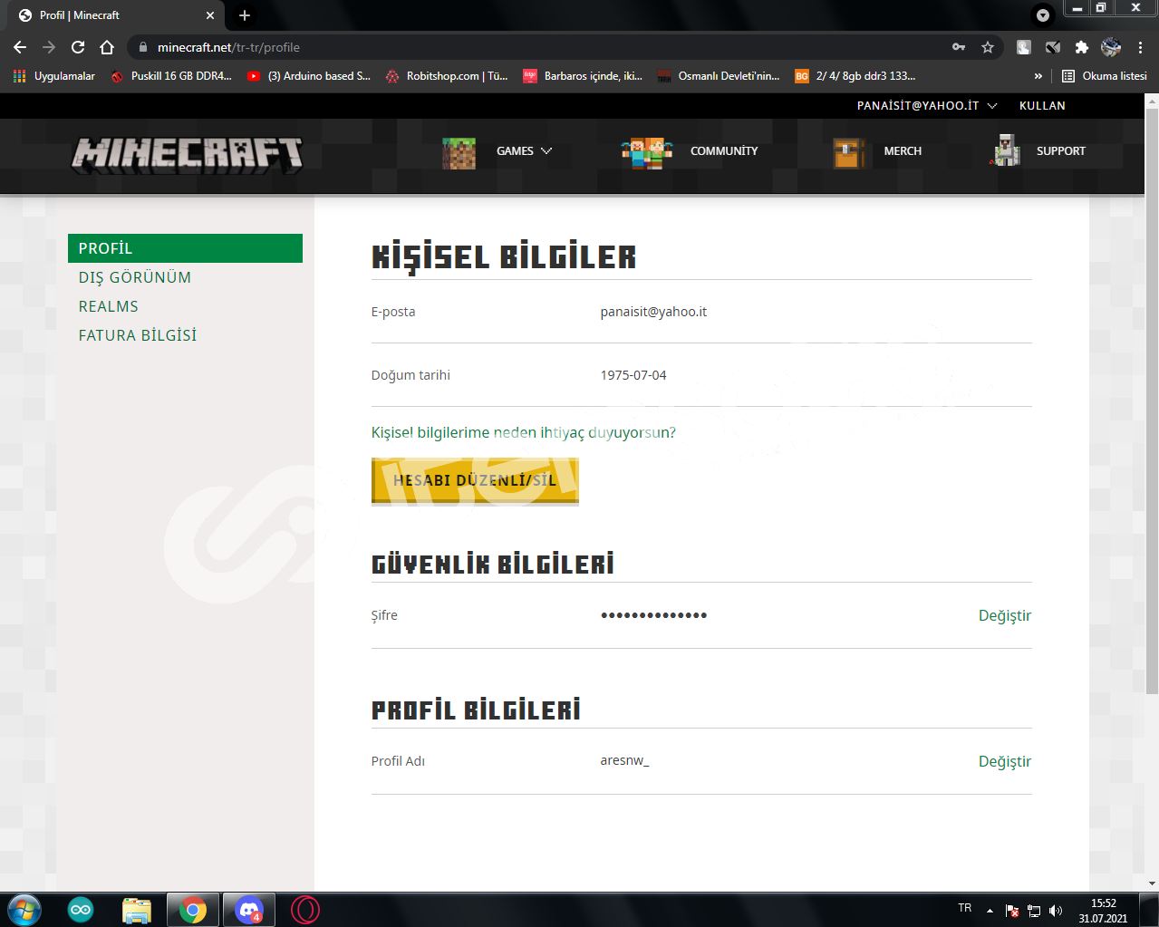Select the PROFİL sidebar tab
The width and height of the screenshot is (1159, 927).
coord(185,248)
